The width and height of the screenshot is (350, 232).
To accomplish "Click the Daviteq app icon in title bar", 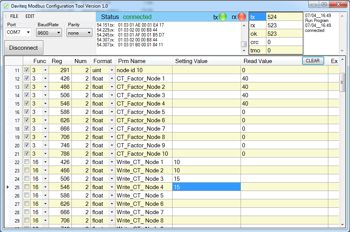I will 6,6.
